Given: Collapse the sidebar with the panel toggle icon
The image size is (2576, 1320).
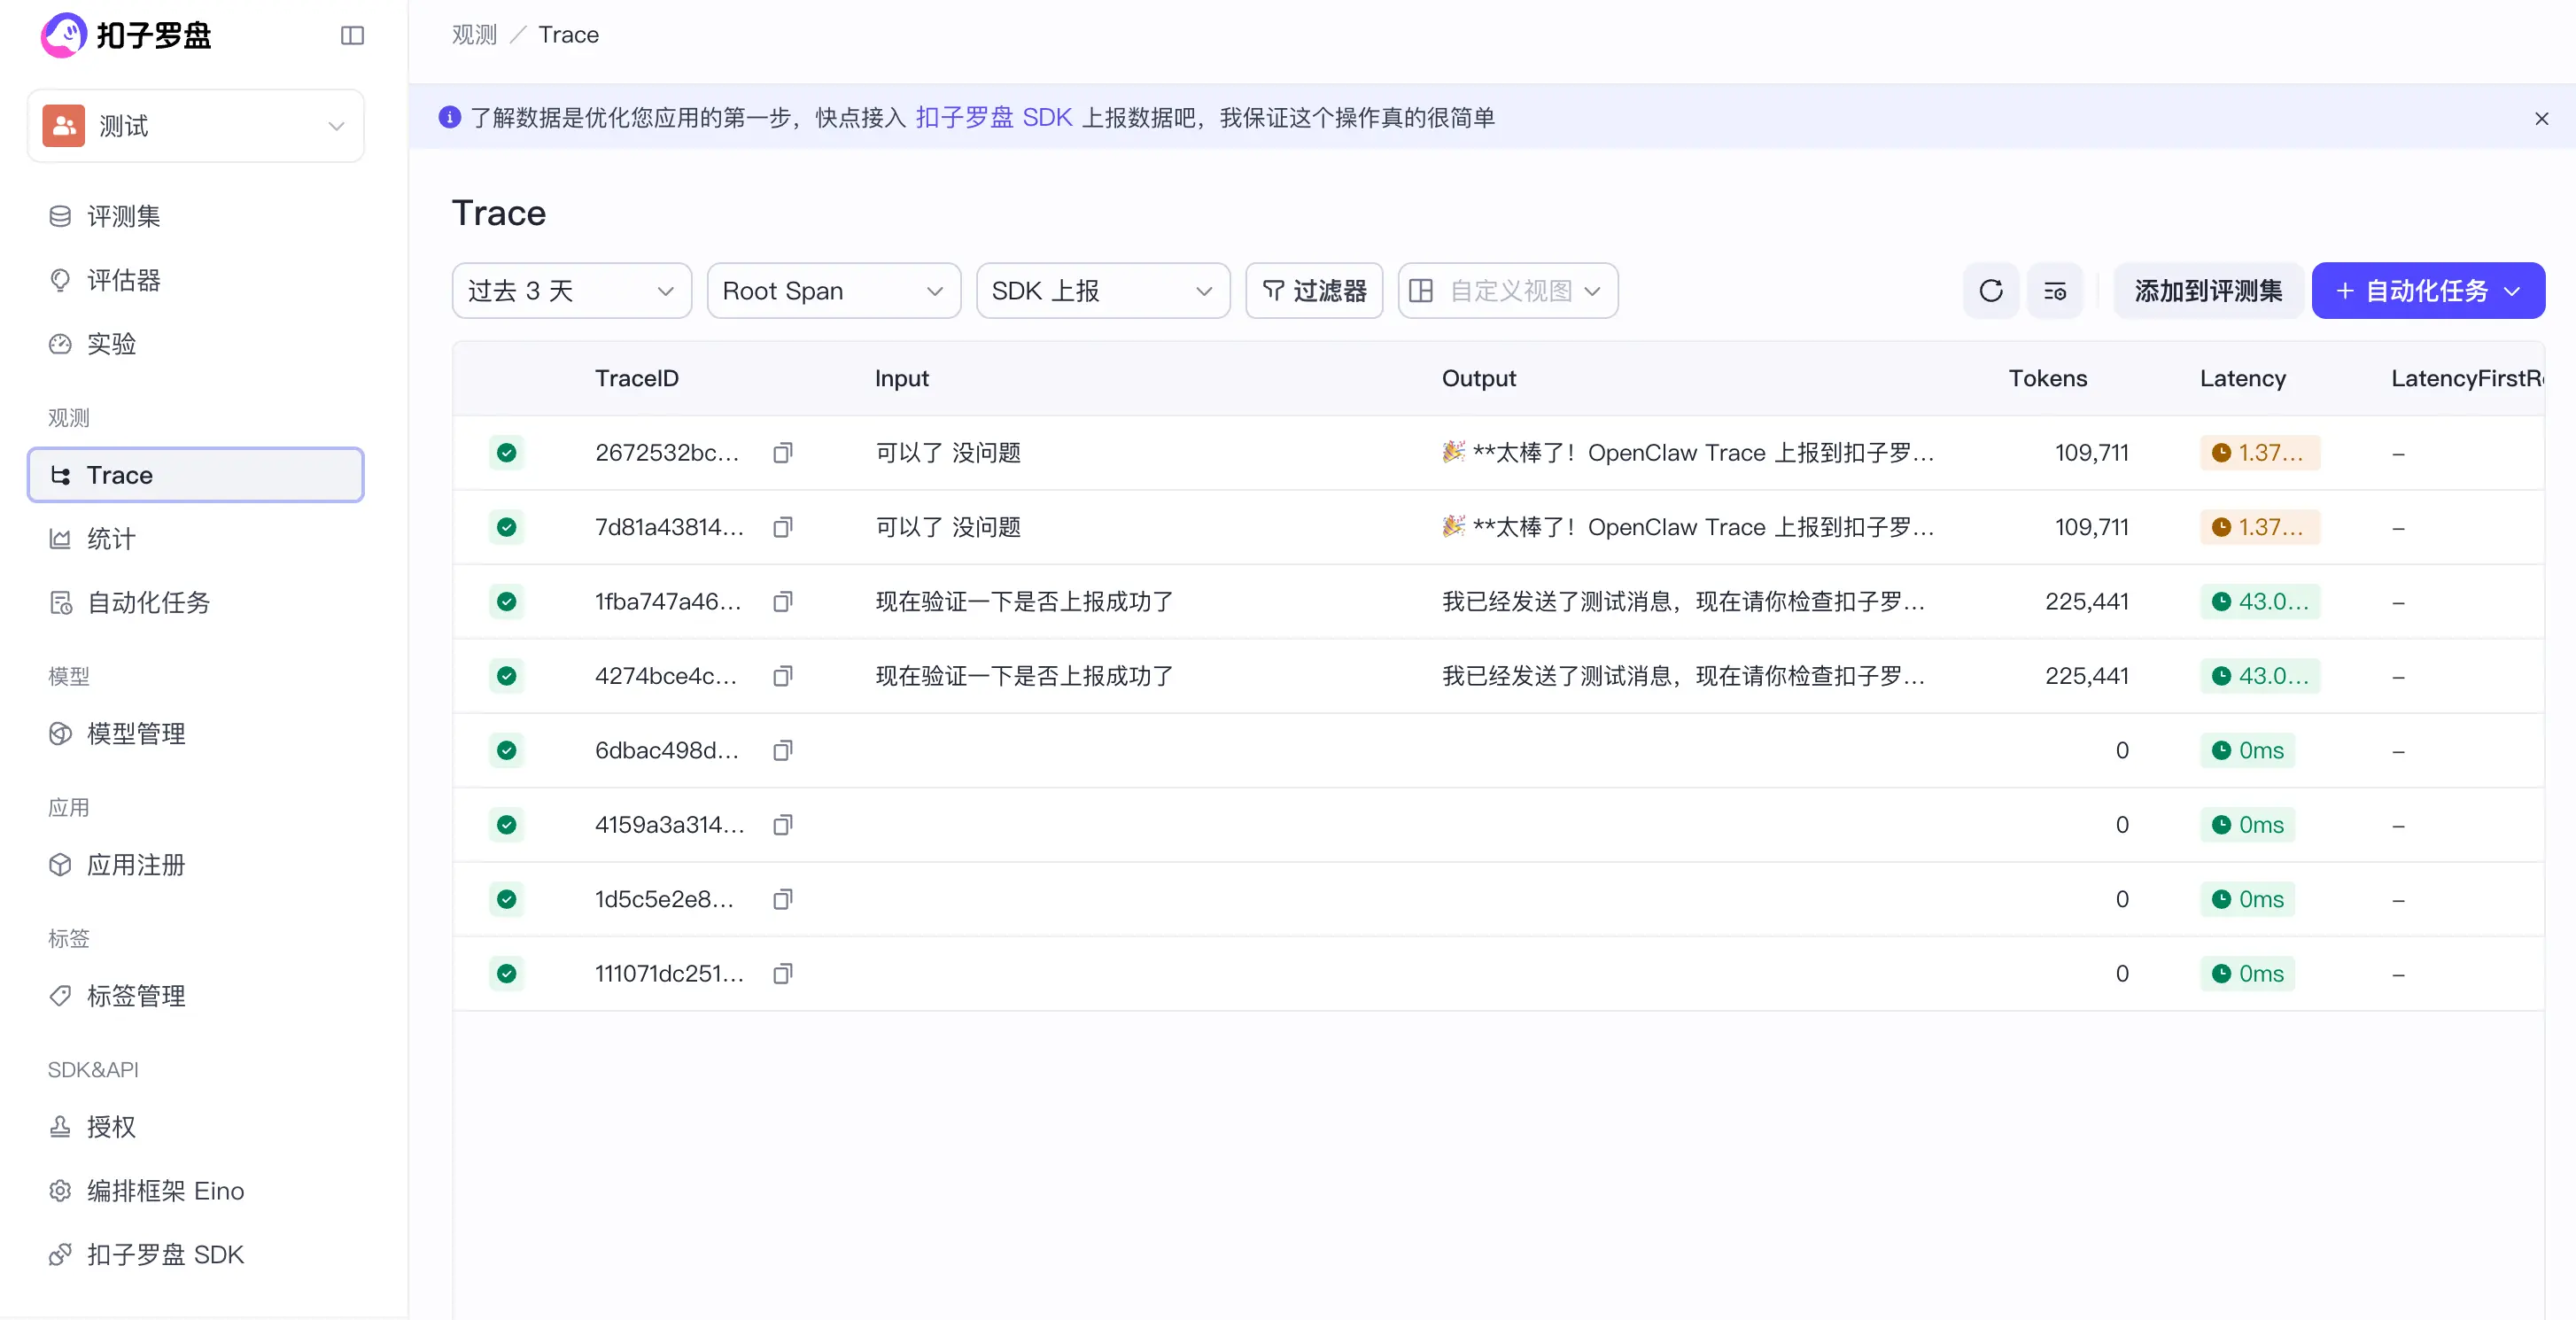Looking at the screenshot, I should click(x=352, y=36).
